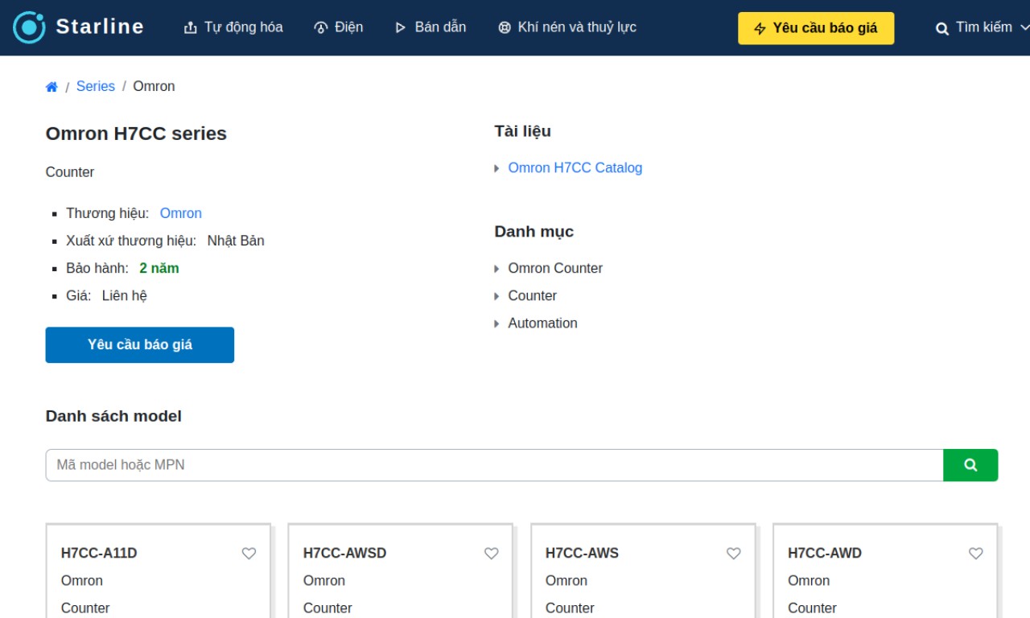Open the Bán dẫn menu
Viewport: 1030px width, 618px height.
click(430, 27)
